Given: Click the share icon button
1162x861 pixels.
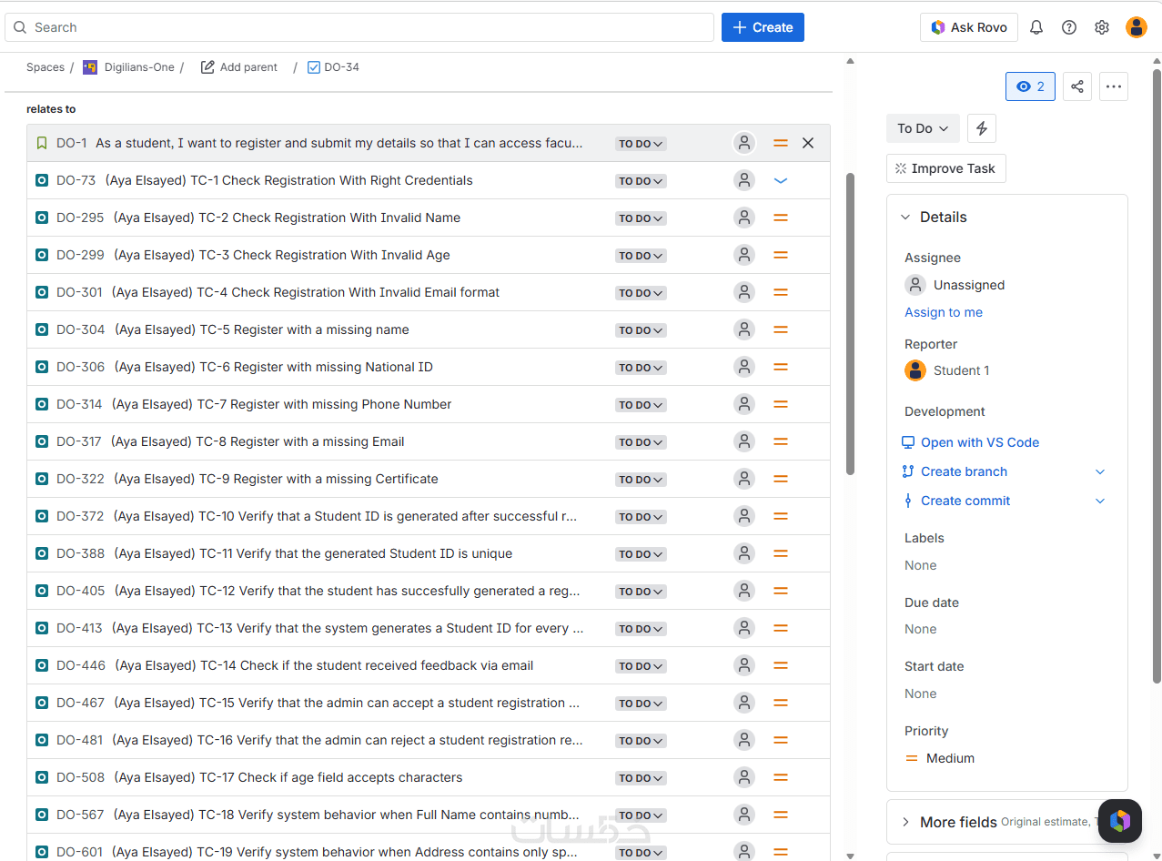Looking at the screenshot, I should 1077,86.
